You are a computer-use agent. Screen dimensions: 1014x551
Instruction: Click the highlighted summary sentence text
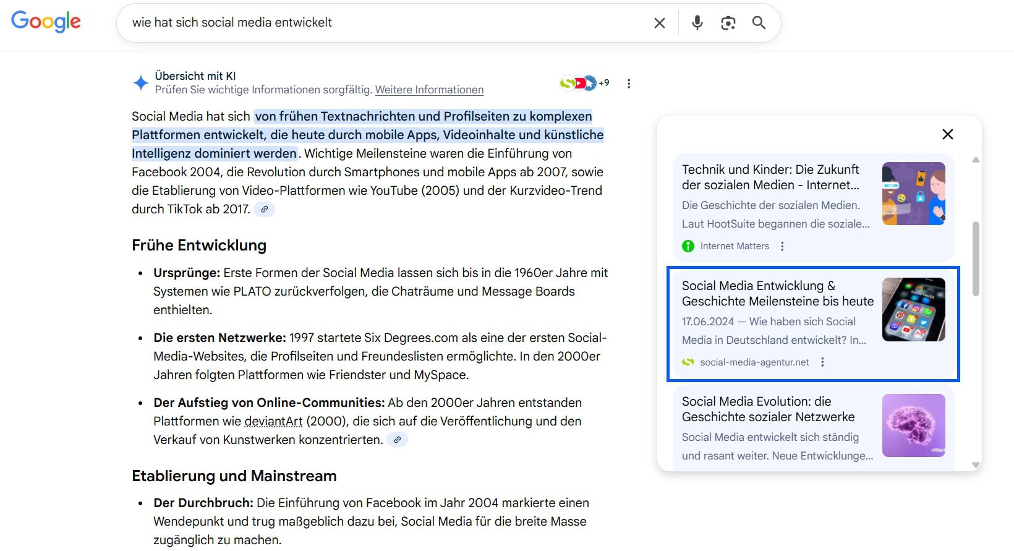click(368, 135)
